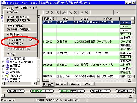137x103 pixels.
Task: Click the table vertical scrollbar up arrow
Action: pos(133,19)
